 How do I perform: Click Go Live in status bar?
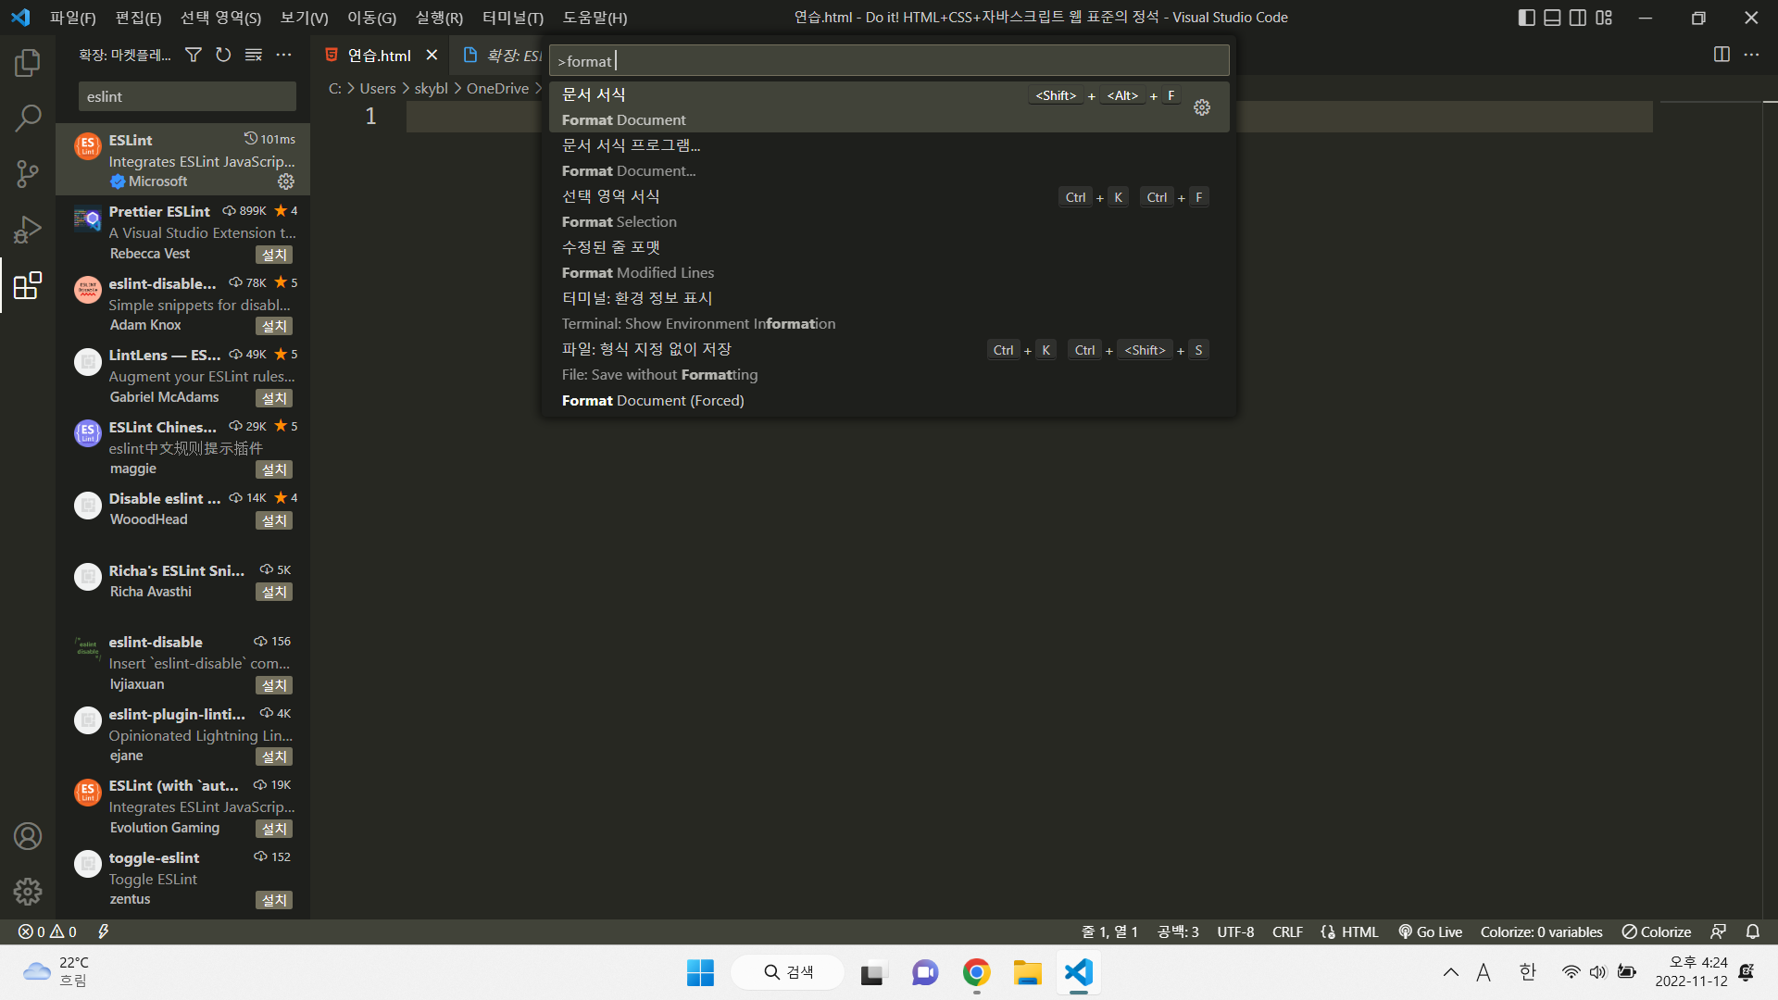pos(1431,931)
